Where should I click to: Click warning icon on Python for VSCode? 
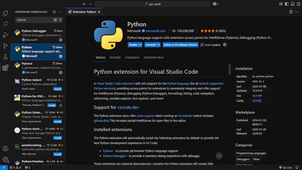(x=61, y=105)
